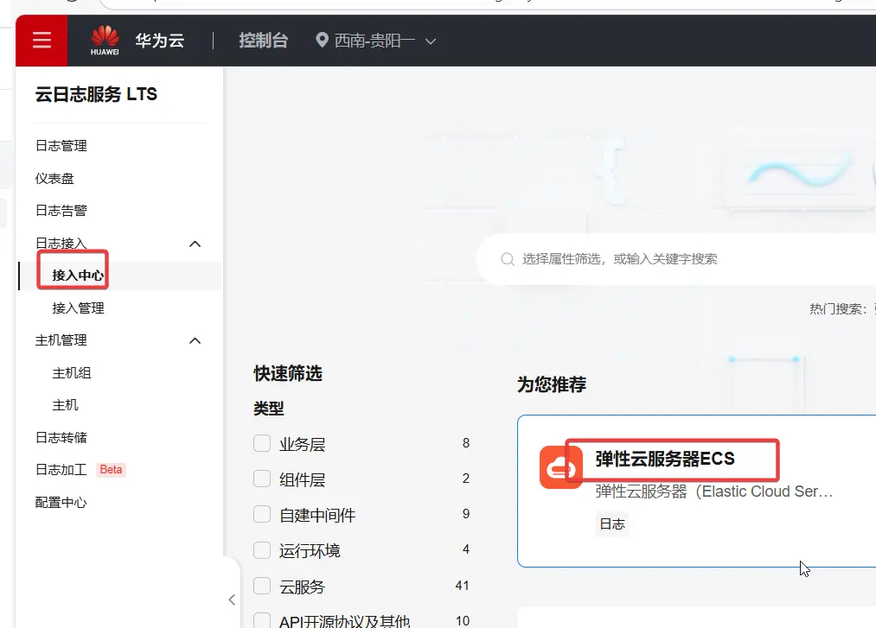This screenshot has height=628, width=876.
Task: Open the red hamburger navigation menu
Action: 42,41
